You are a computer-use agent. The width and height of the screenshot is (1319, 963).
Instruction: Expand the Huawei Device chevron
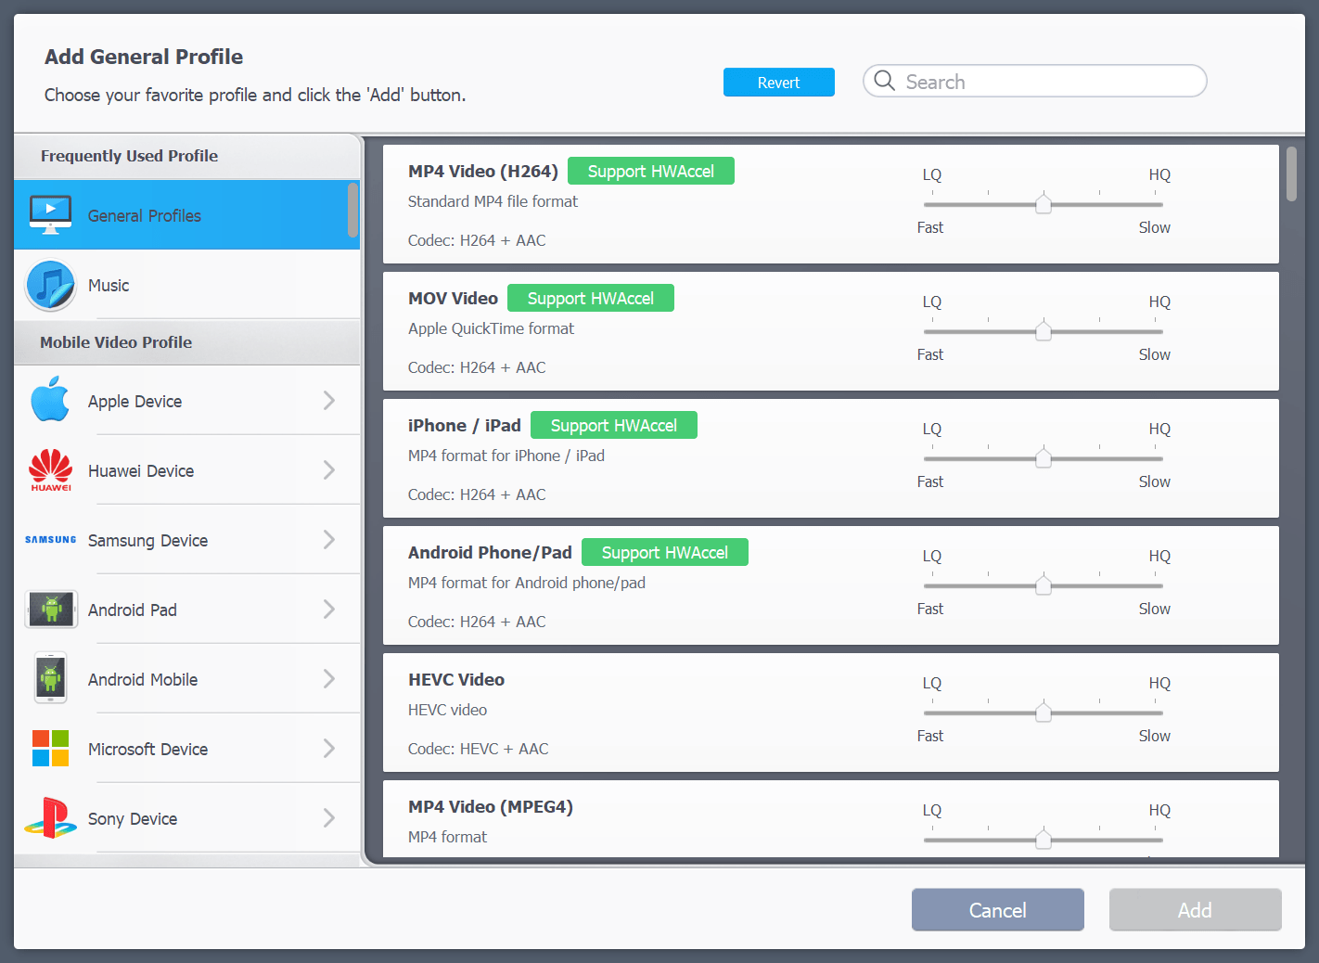tap(329, 469)
